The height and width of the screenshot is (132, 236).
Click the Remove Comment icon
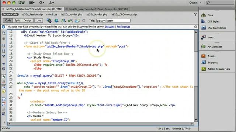click(4, 104)
